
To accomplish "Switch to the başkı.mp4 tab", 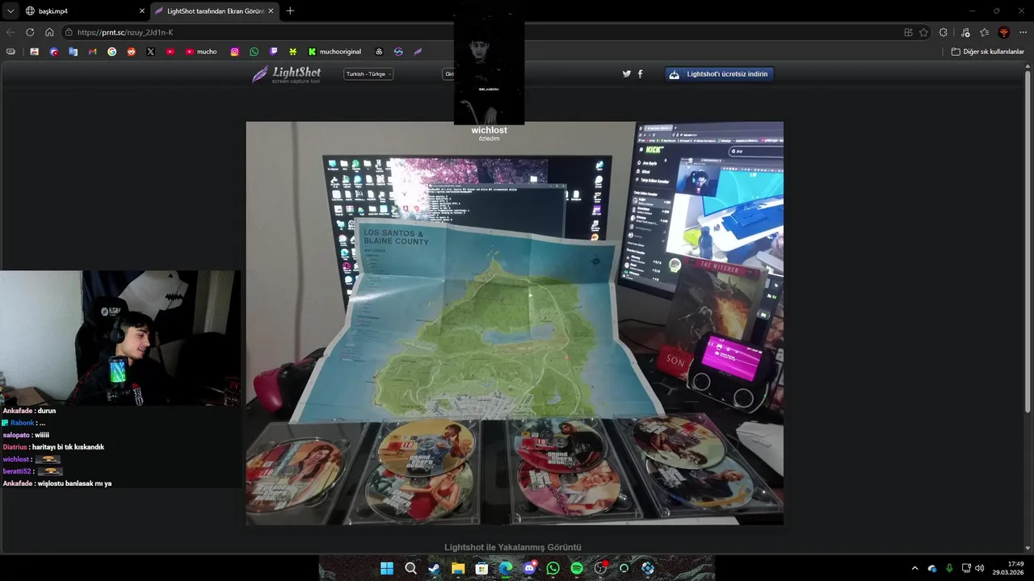I will tap(84, 10).
